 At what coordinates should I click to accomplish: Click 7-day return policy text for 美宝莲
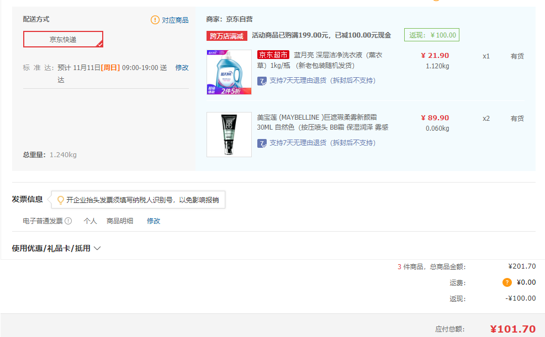pyautogui.click(x=322, y=143)
